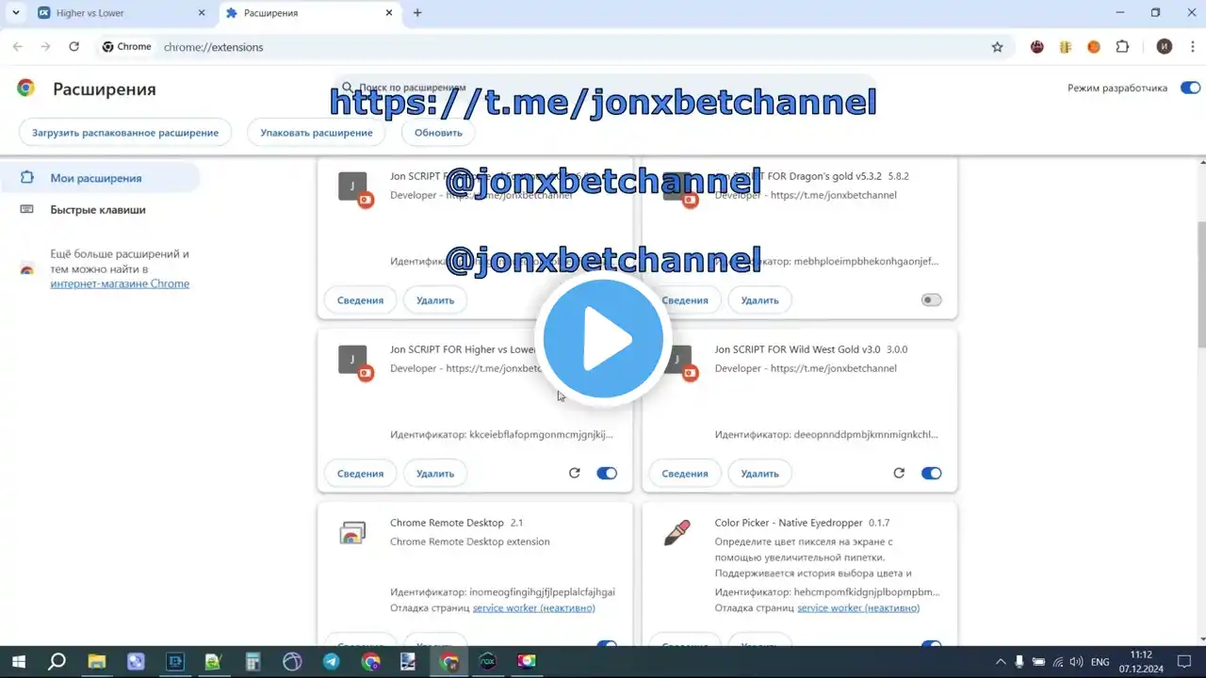Open the Chrome profile avatar menu
Viewport: 1206px width, 678px height.
pos(1165,46)
